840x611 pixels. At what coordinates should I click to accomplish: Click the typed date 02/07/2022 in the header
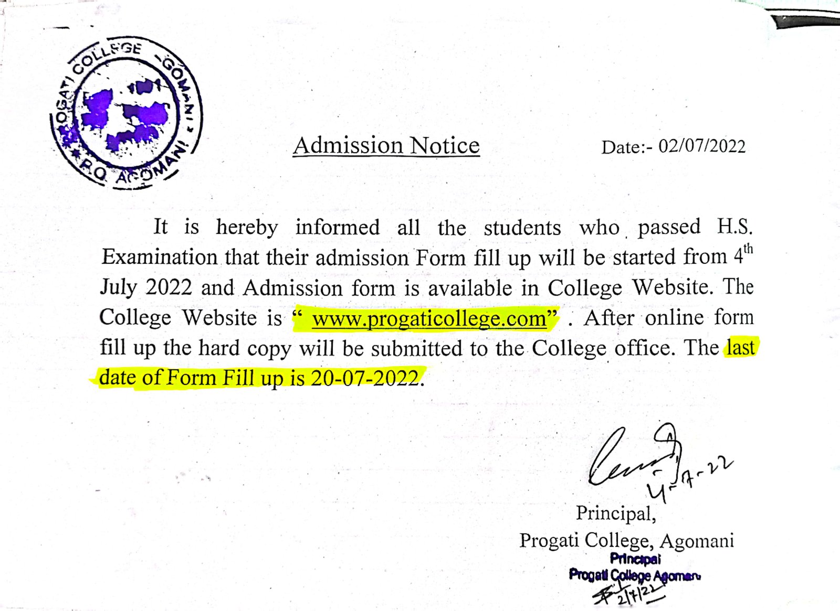pos(701,146)
